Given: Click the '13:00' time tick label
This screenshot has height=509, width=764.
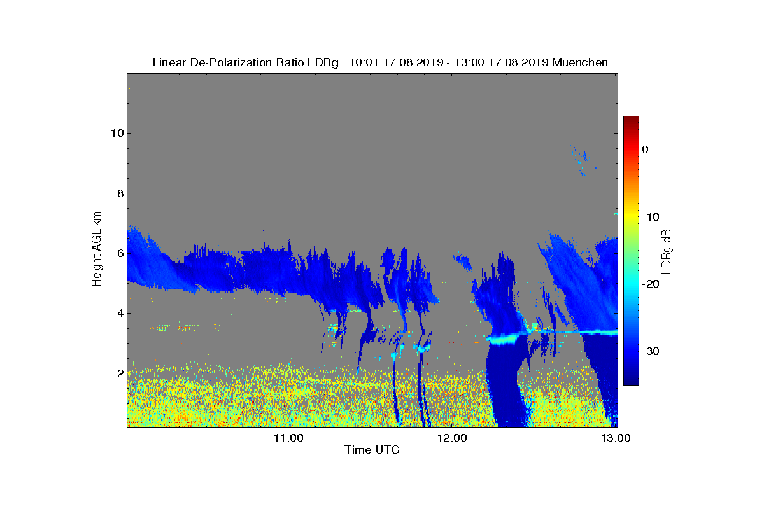Looking at the screenshot, I should 616,438.
